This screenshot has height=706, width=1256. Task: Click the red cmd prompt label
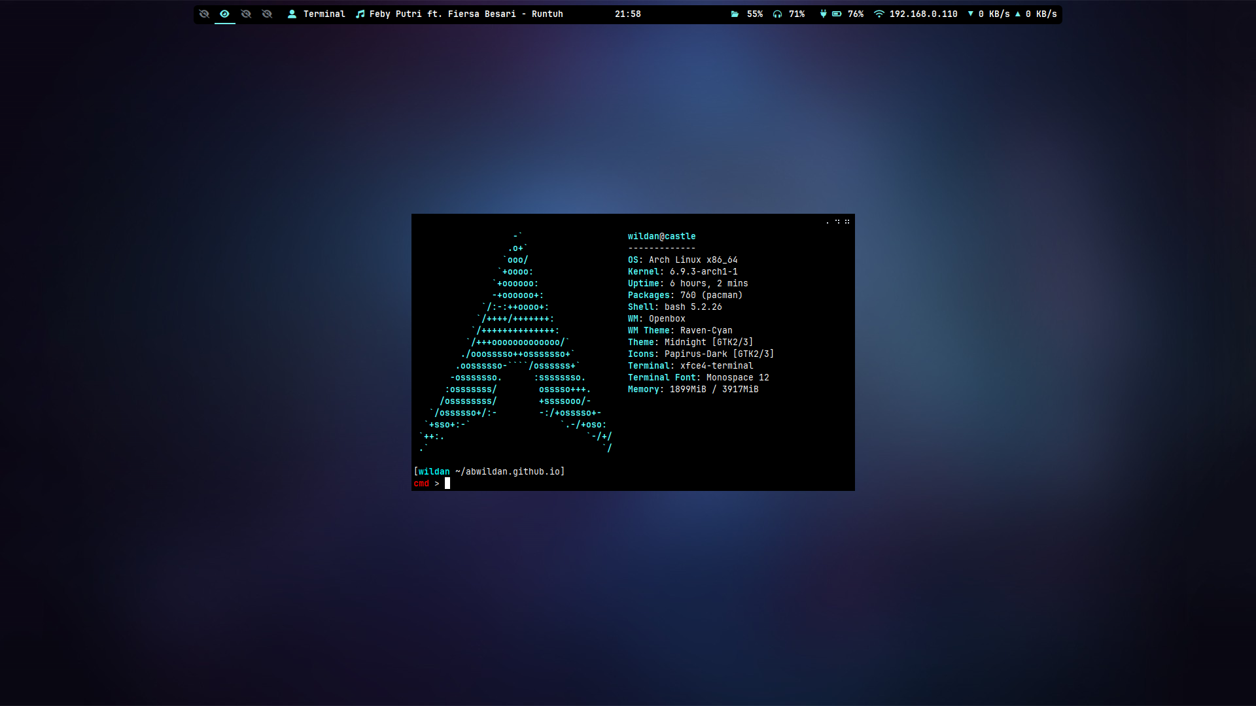(421, 484)
